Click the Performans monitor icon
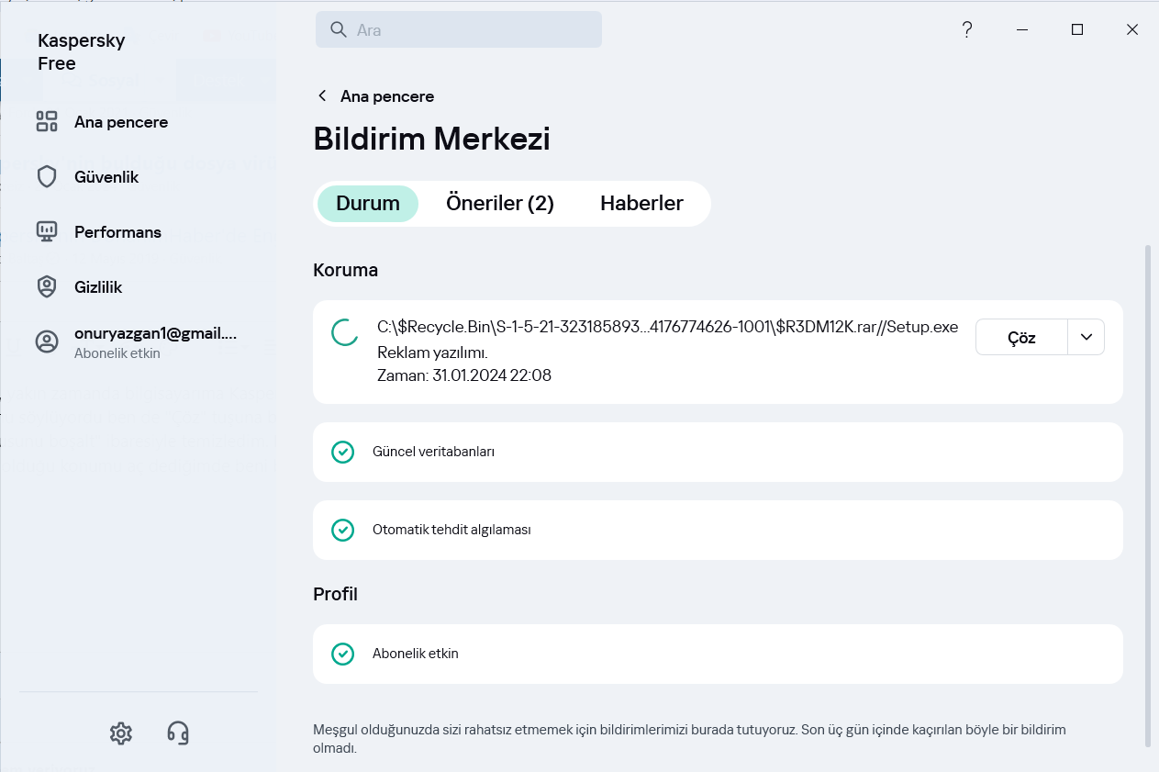 (x=47, y=232)
